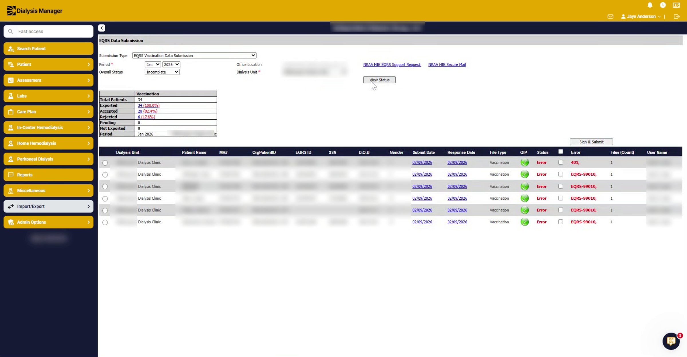Select the second row radio button
This screenshot has width=687, height=357.
coord(105,175)
